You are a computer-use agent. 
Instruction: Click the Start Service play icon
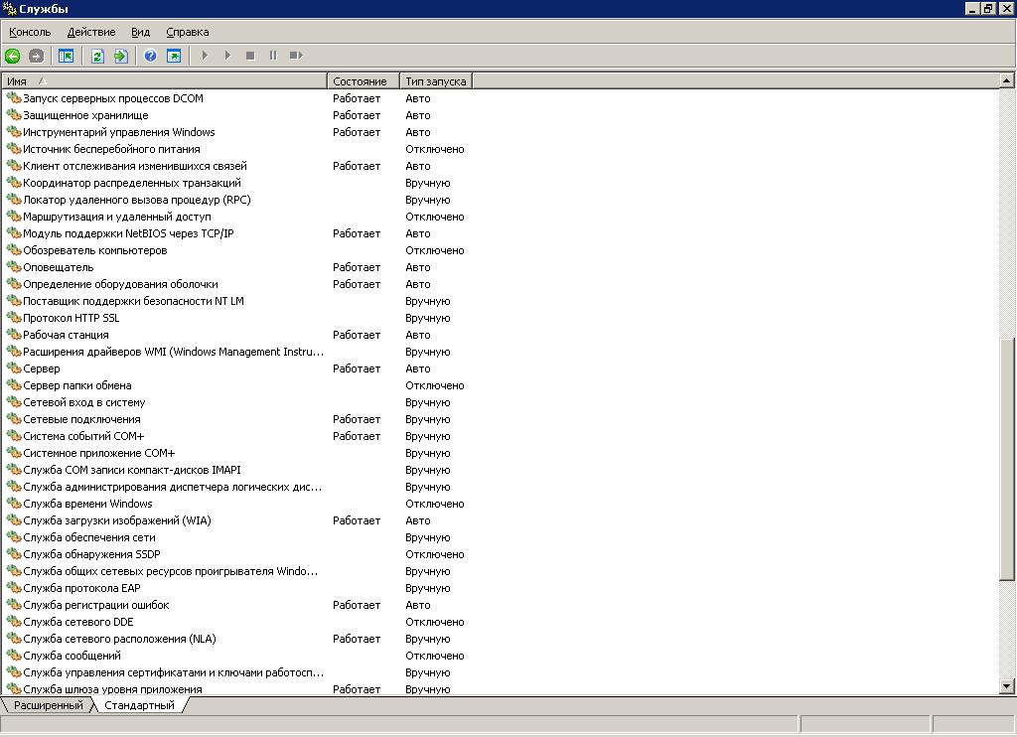(205, 56)
